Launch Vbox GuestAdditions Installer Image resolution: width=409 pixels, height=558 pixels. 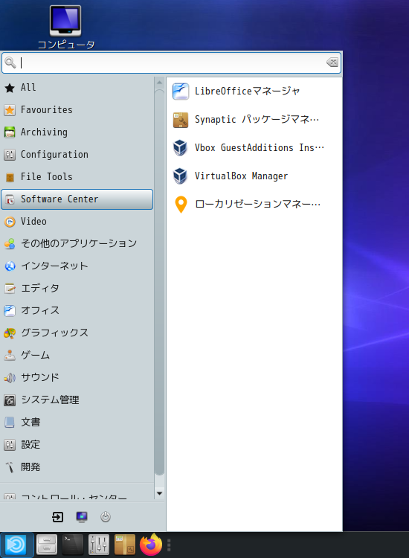(254, 148)
